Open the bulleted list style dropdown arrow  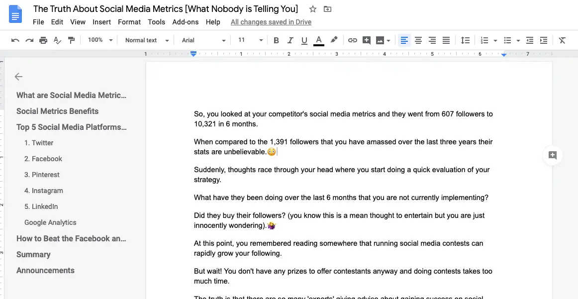point(518,41)
